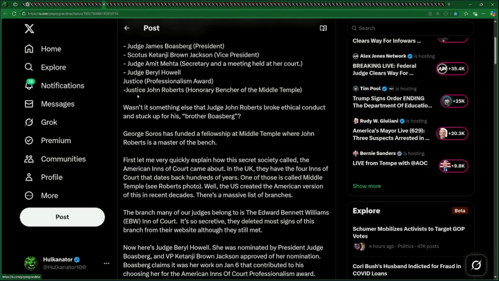The image size is (499, 281).
Task: Open the browser Favorites list icon
Action: click(466, 13)
